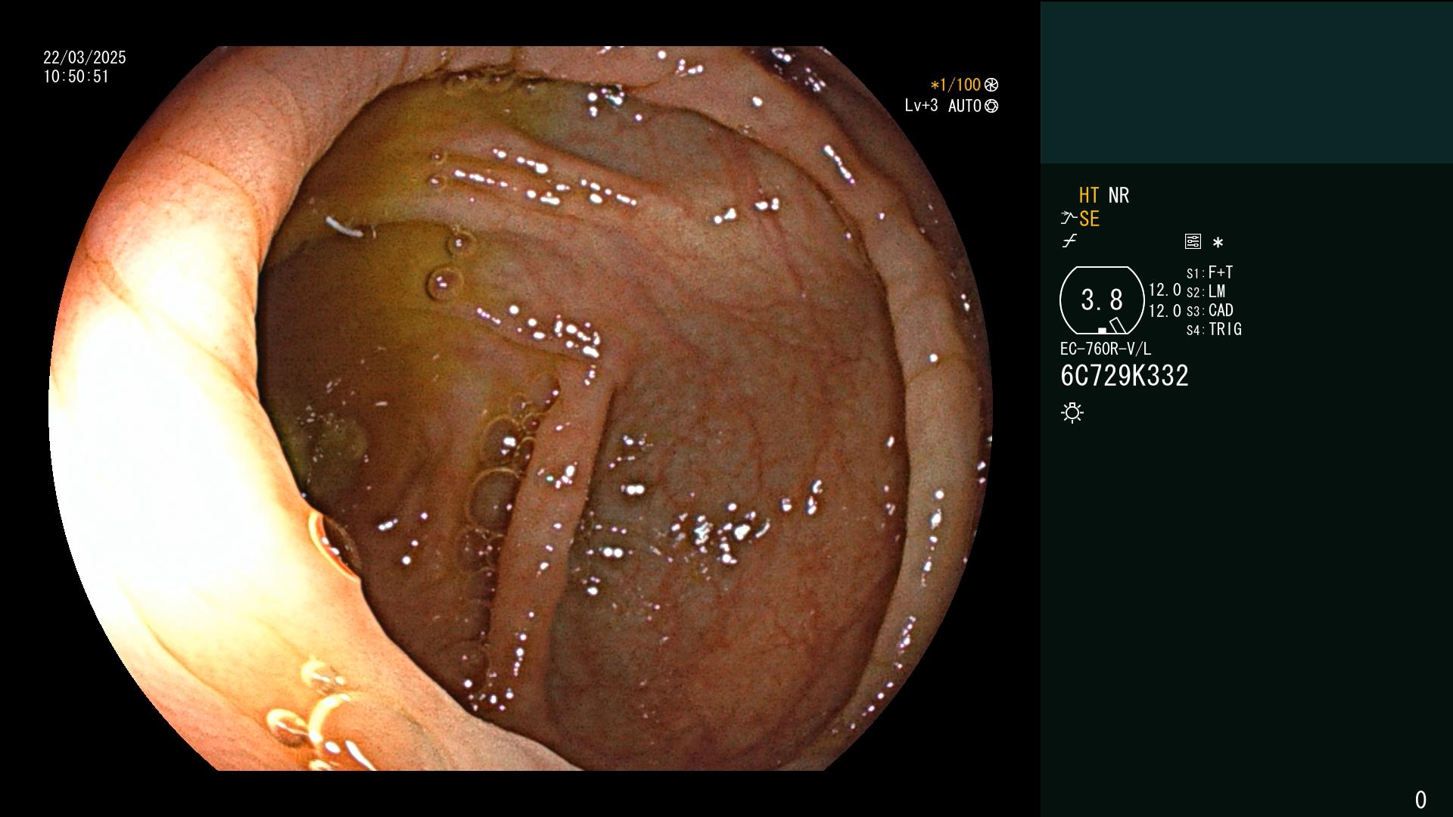
Task: Click the light lamp icon
Action: pos(1072,413)
